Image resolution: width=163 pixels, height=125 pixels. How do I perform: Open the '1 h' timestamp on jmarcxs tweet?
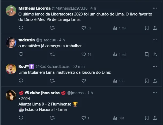[90, 93]
